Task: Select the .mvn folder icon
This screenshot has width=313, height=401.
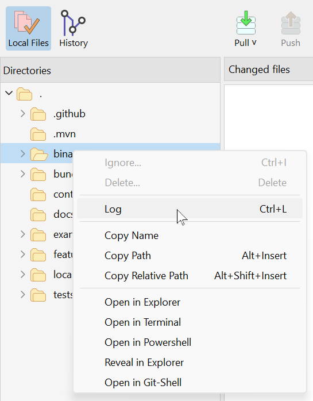Action: 38,134
